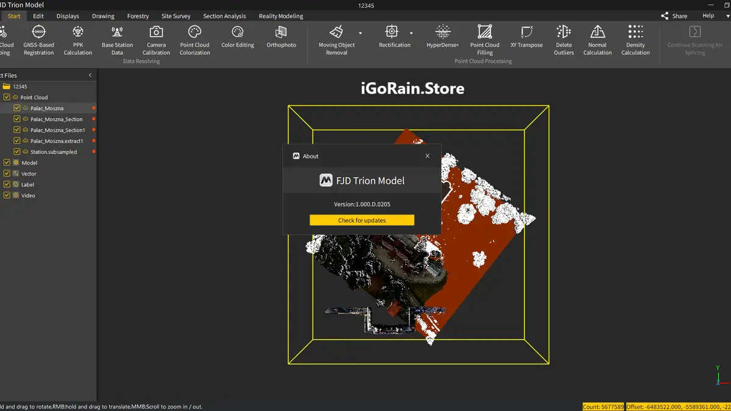Image resolution: width=731 pixels, height=411 pixels.
Task: Select Palac_Moszna_Section tree item
Action: pyautogui.click(x=57, y=119)
